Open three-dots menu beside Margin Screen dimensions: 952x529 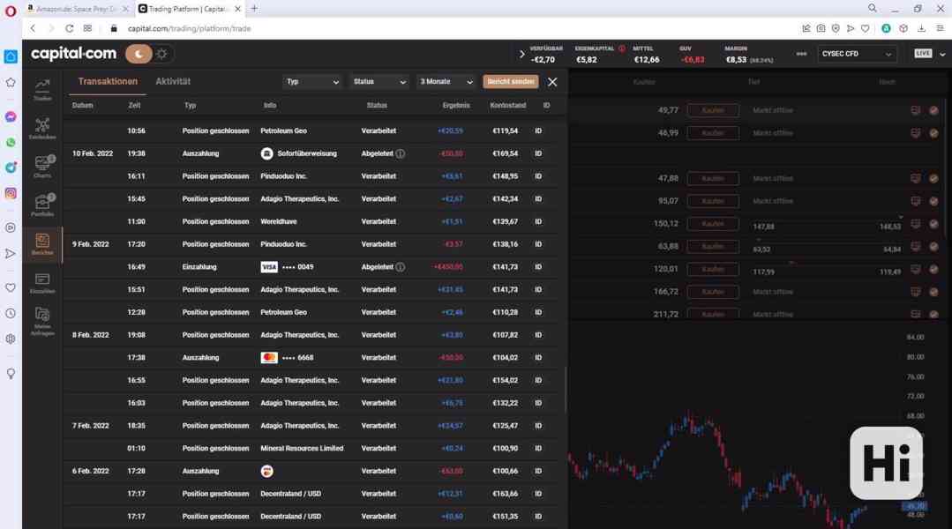coord(801,54)
